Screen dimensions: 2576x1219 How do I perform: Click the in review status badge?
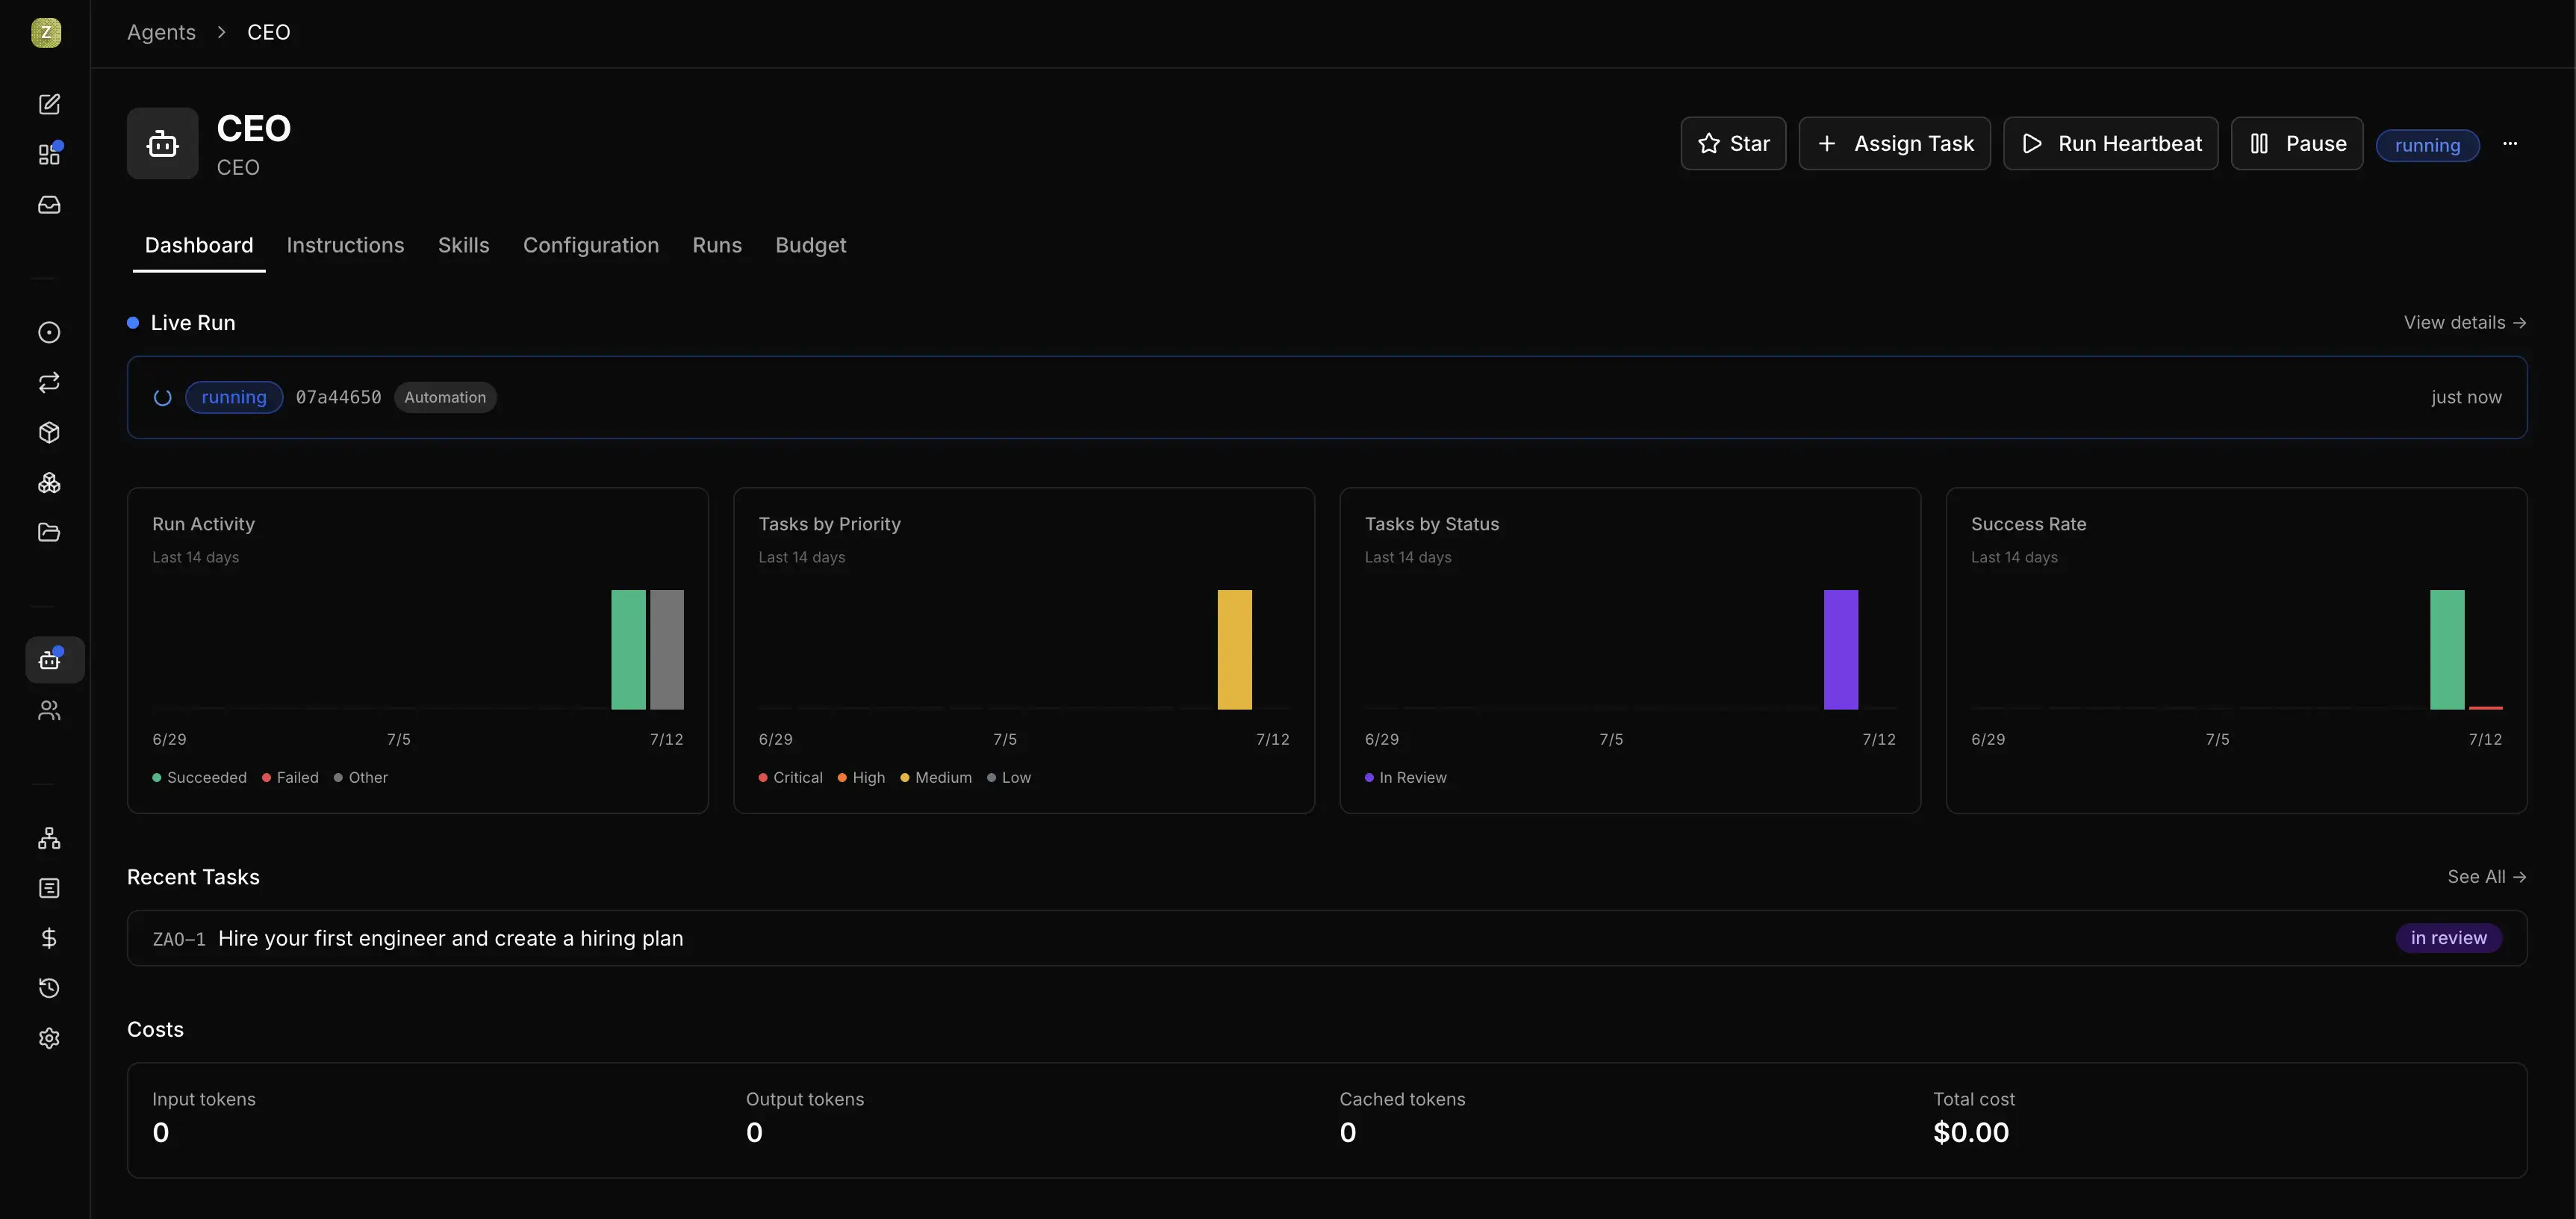[2448, 938]
